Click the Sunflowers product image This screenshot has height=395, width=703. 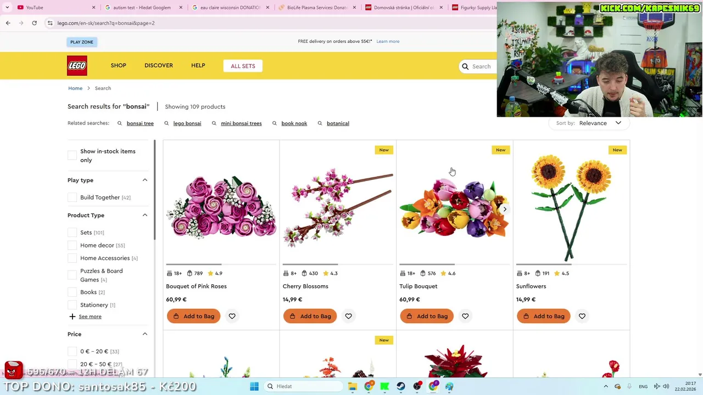571,207
